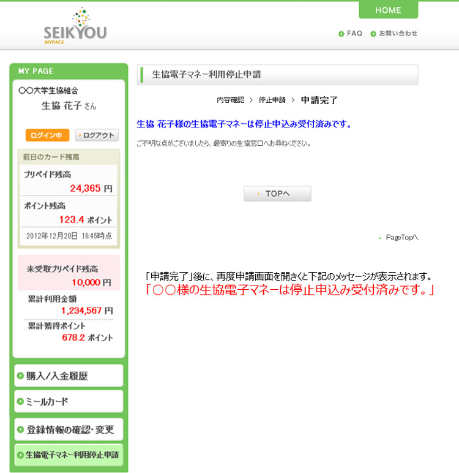Click the page heading 生協電子マネー利用停止申請
459x473 pixels.
(x=206, y=75)
